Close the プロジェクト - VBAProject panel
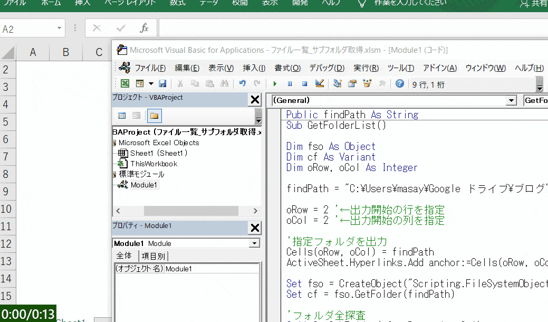This screenshot has width=548, height=322. coord(255,100)
